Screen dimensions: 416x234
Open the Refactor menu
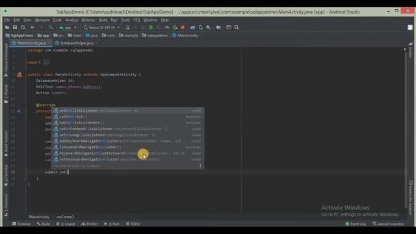click(88, 20)
